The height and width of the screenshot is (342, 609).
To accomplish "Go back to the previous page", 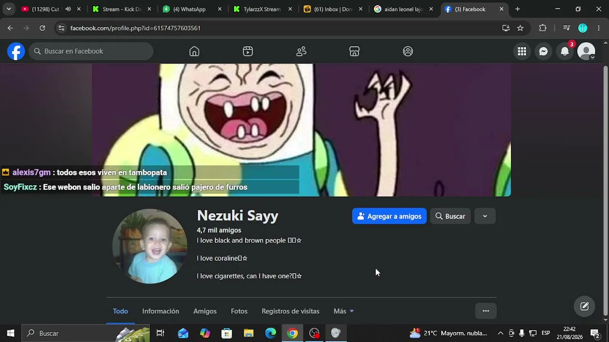I will click(10, 28).
